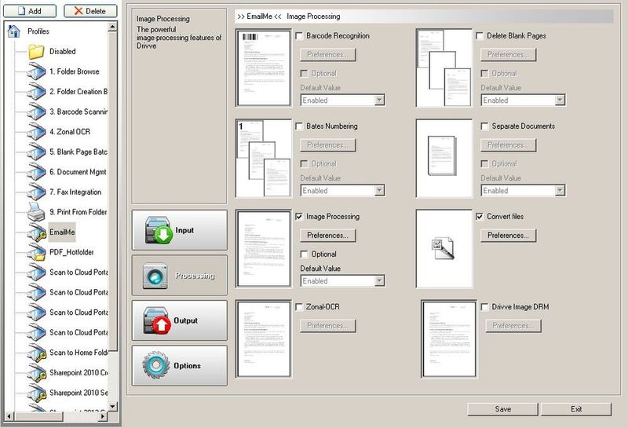Click the scanner icon beside 7. Fax Integration
This screenshot has width=628, height=428.
(36, 192)
